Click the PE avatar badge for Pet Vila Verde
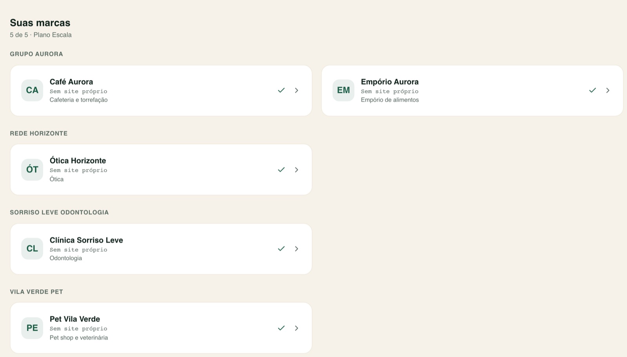 click(32, 328)
